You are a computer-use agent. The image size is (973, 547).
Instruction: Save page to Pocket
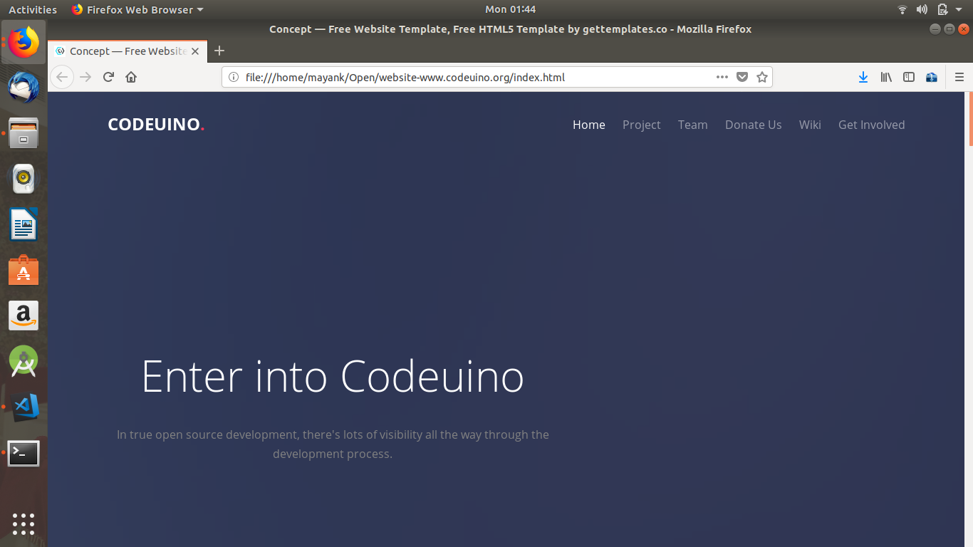[742, 77]
